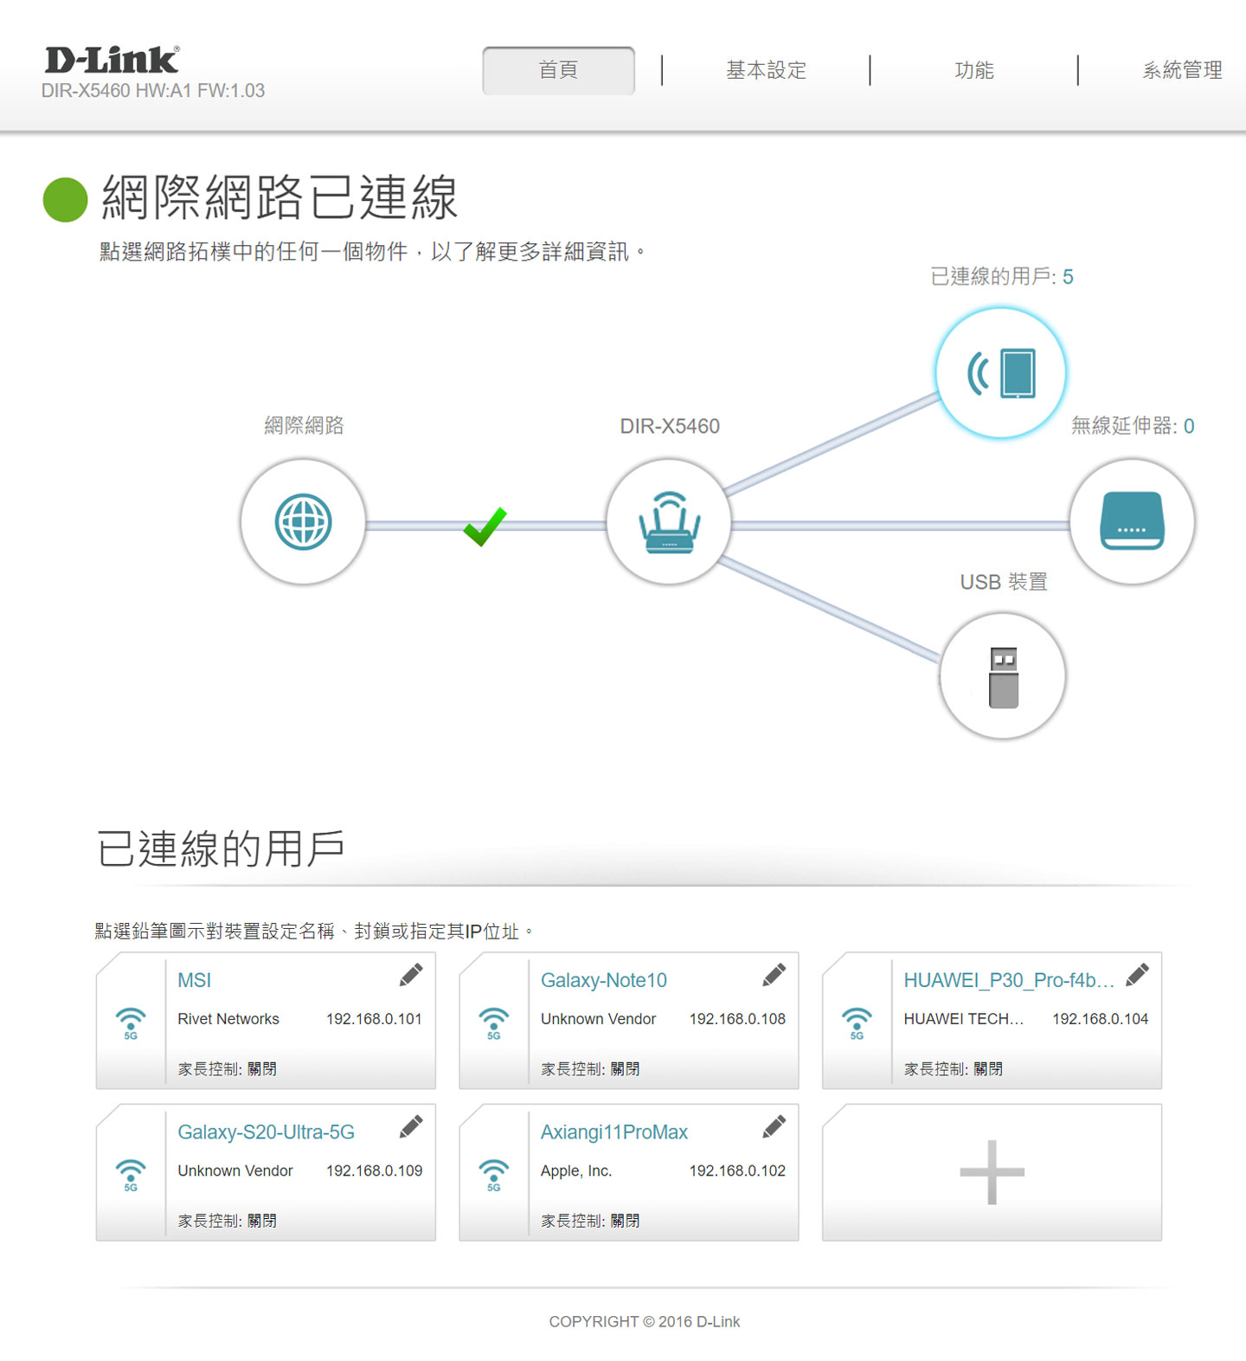Click the 已連線的用戶 section heading

221,848
